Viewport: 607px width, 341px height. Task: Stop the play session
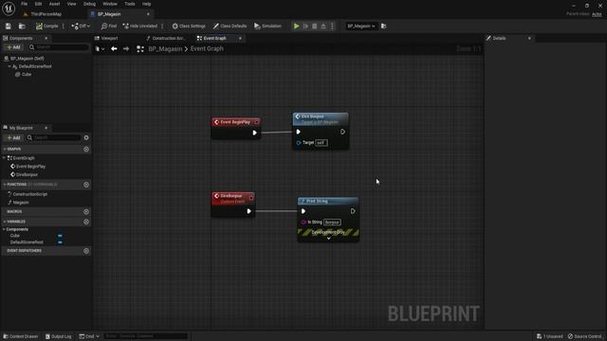pyautogui.click(x=314, y=26)
